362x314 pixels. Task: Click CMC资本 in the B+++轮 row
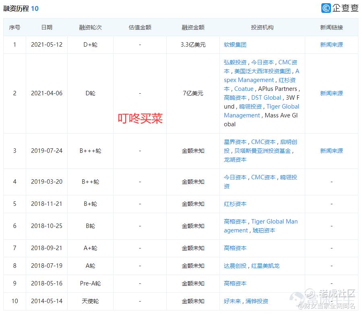[x=263, y=142]
